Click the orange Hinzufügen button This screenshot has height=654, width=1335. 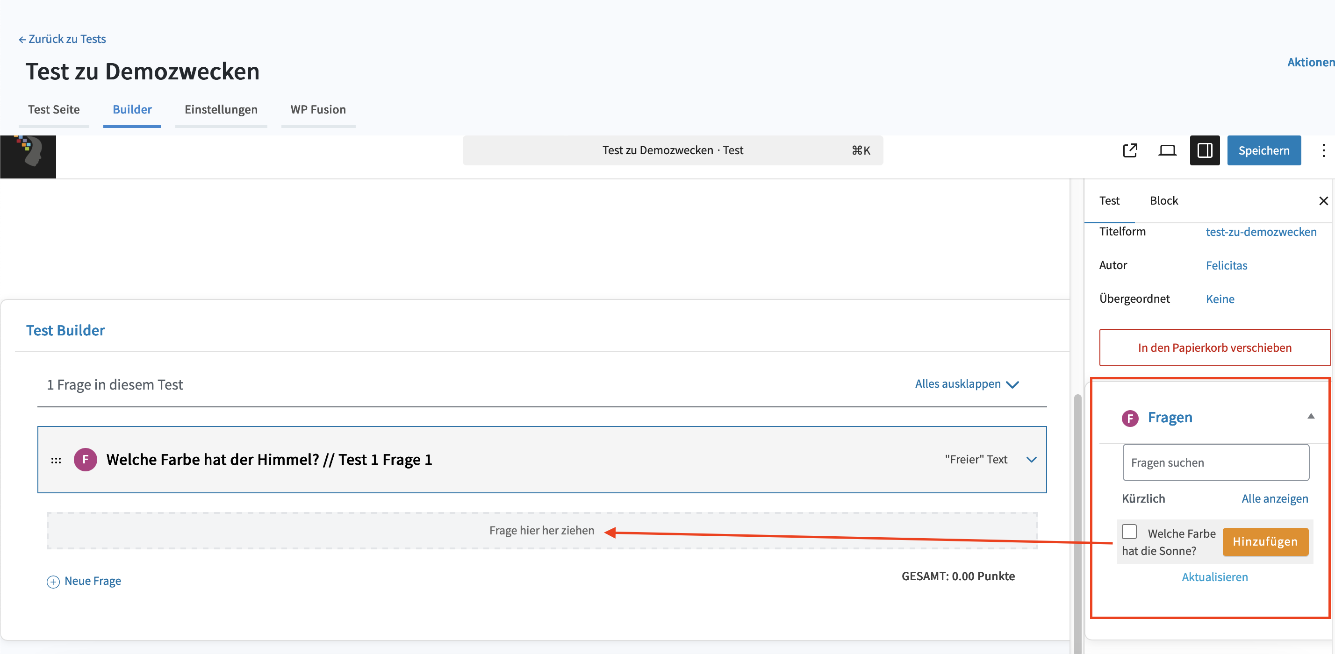tap(1265, 541)
